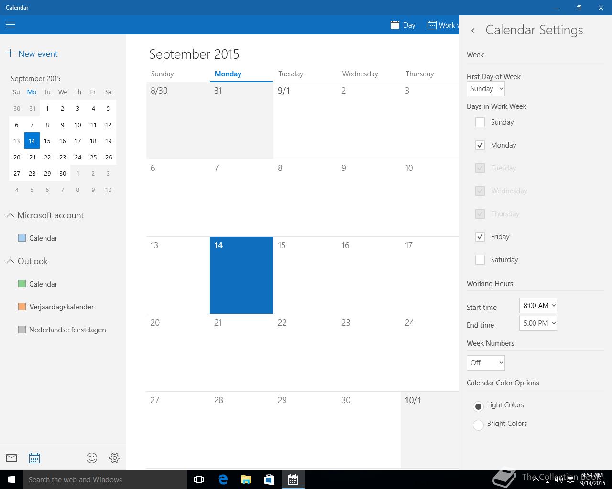Click the Wednesday column header
The image size is (612, 489).
click(x=360, y=74)
